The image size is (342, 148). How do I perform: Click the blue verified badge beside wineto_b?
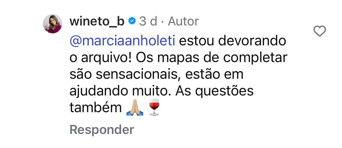tap(132, 21)
